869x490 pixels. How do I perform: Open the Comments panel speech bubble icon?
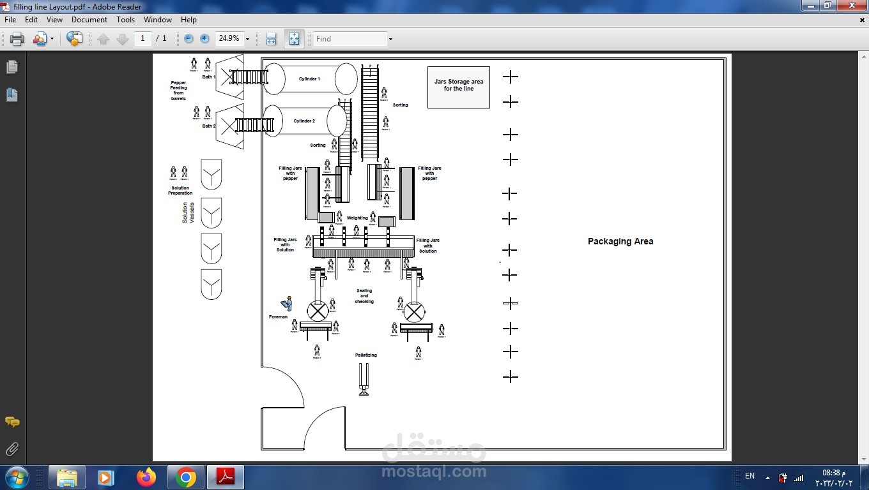pos(12,422)
